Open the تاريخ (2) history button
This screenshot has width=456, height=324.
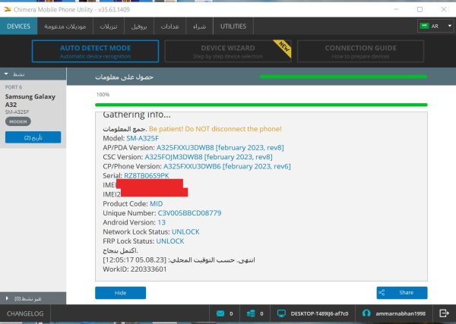[x=33, y=137]
